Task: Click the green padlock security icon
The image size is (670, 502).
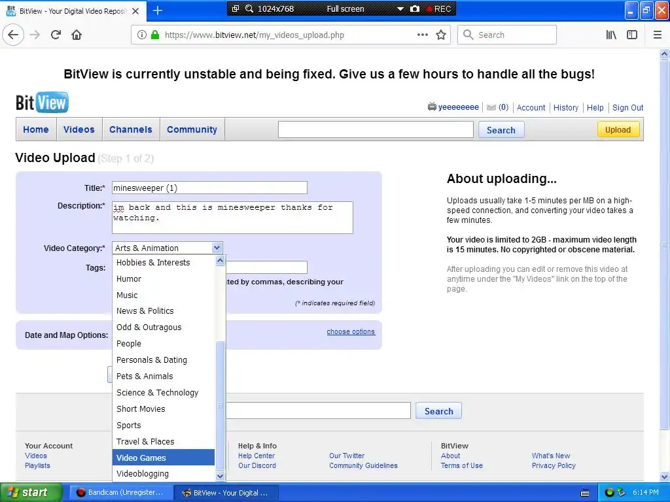Action: [155, 35]
